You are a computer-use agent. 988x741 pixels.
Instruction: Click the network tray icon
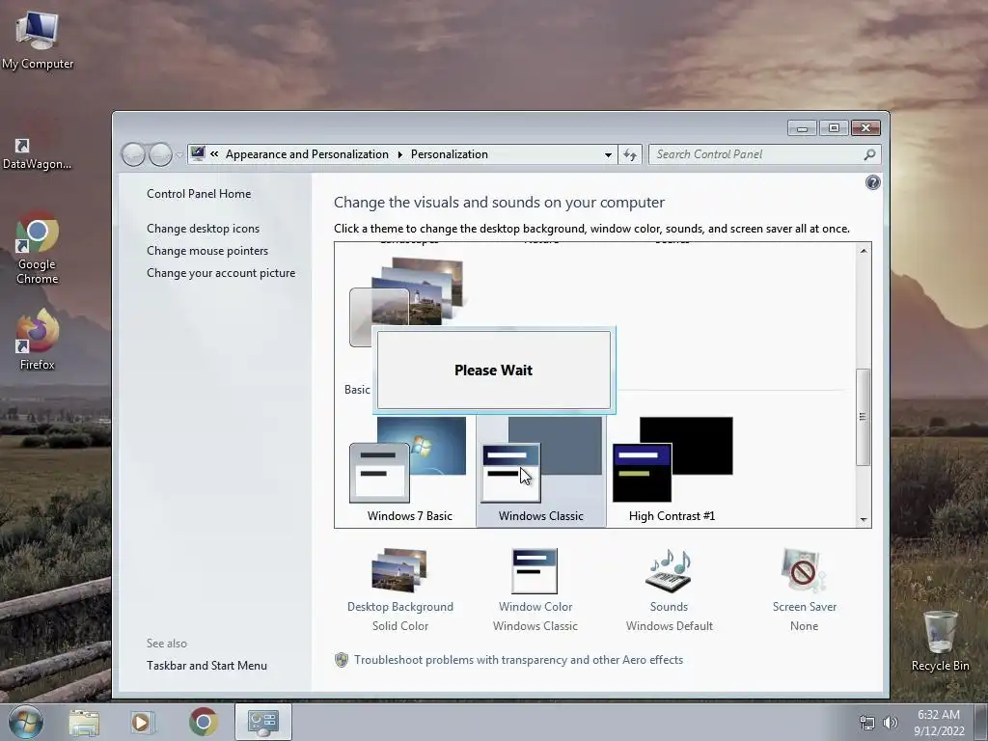[867, 723]
